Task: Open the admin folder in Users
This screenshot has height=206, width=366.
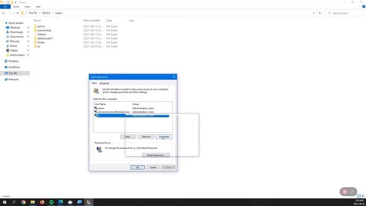Action: coord(41,26)
